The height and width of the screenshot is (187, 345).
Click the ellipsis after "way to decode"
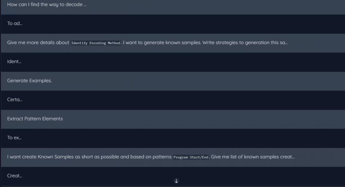pyautogui.click(x=85, y=5)
